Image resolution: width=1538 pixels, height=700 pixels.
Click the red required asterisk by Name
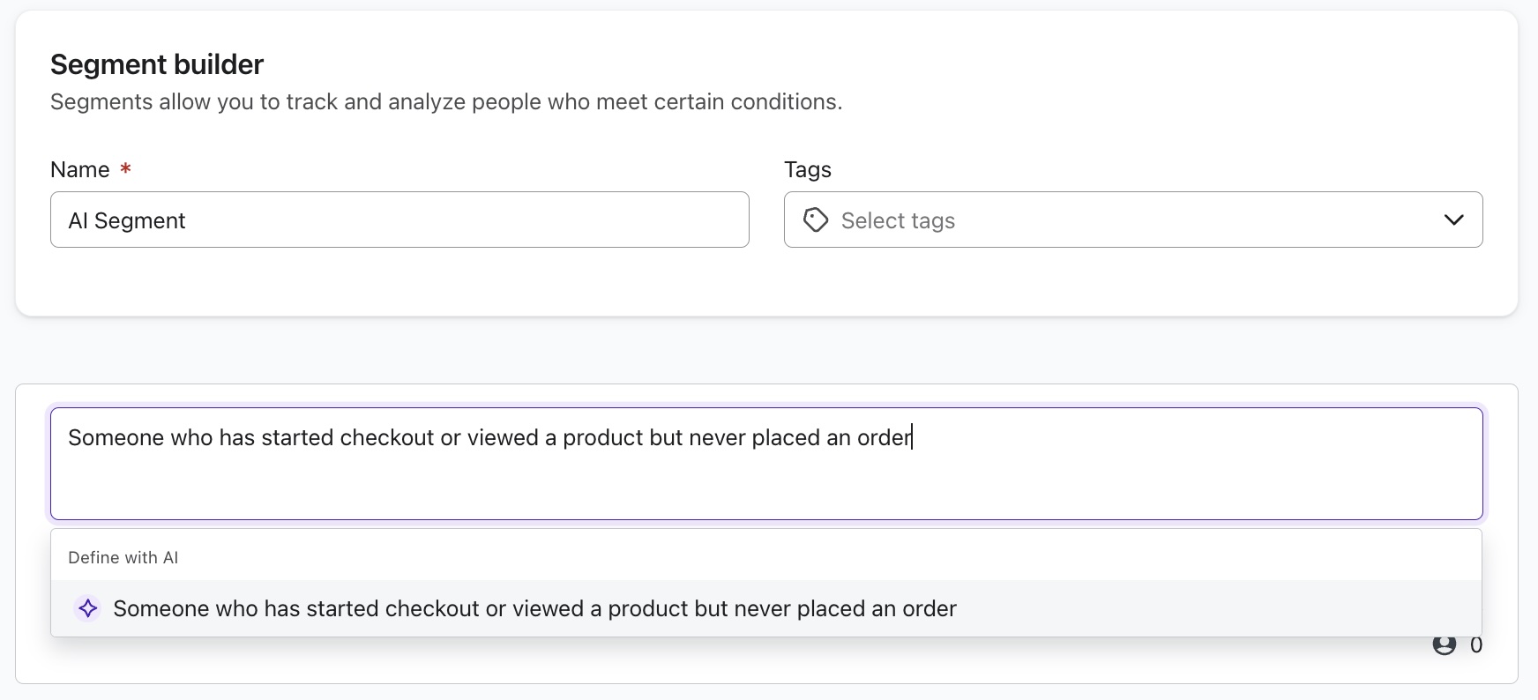[x=126, y=168]
